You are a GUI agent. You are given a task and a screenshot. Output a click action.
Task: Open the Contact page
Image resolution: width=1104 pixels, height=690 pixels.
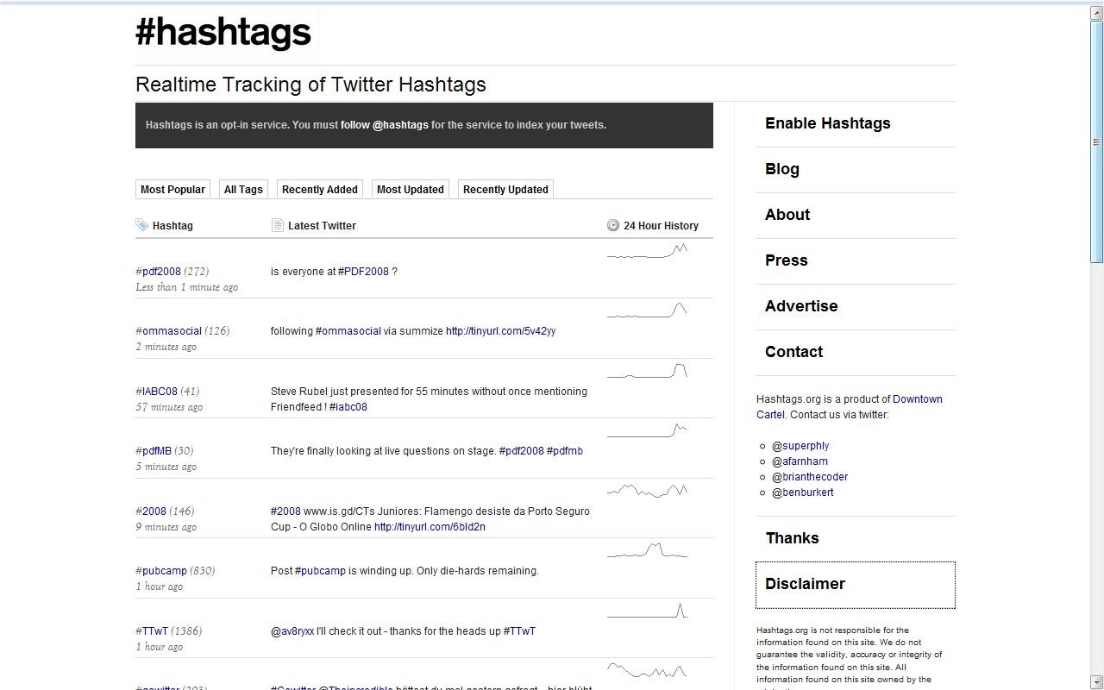793,351
